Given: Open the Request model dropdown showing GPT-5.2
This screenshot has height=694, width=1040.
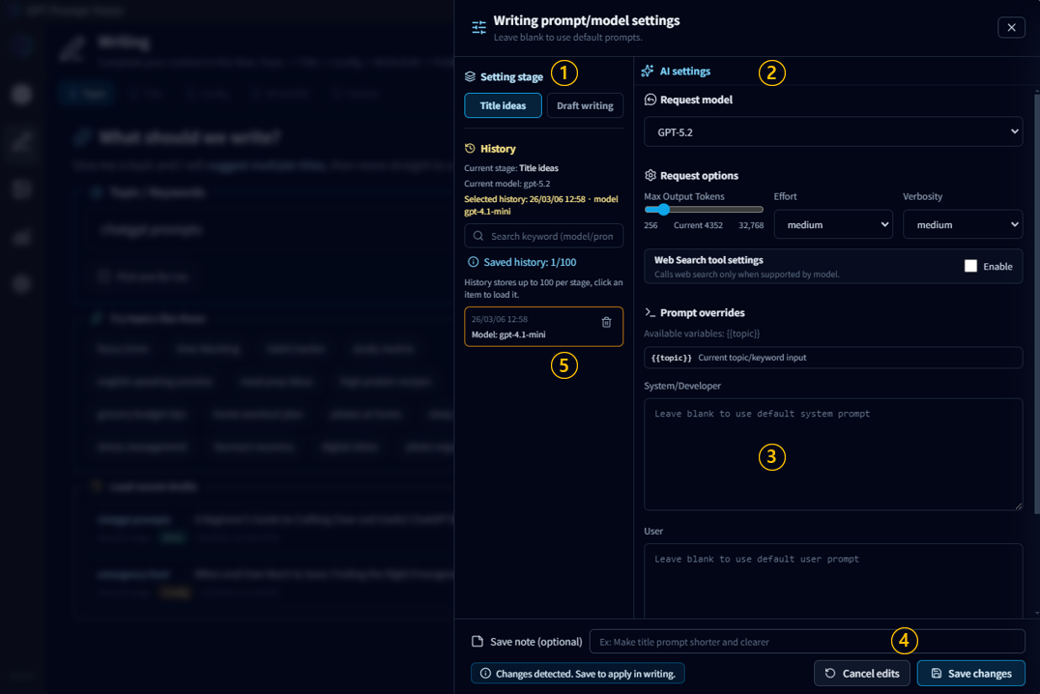Looking at the screenshot, I should tap(833, 131).
